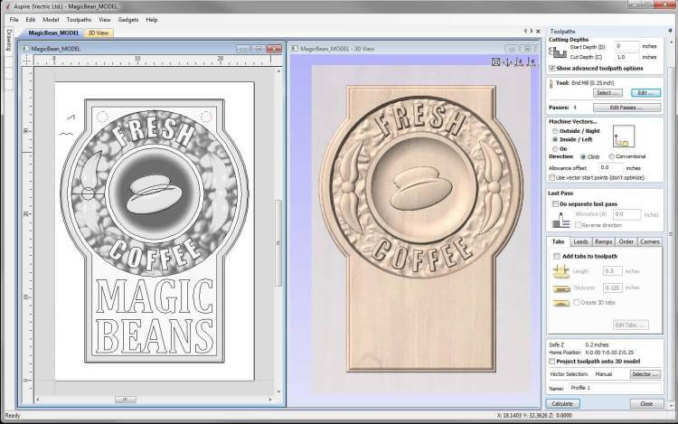
Task: Check Add tabs to toolpath
Action: 557,257
